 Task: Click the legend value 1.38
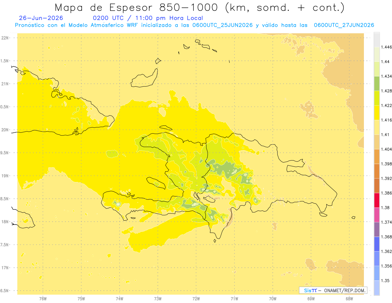(x=385, y=208)
